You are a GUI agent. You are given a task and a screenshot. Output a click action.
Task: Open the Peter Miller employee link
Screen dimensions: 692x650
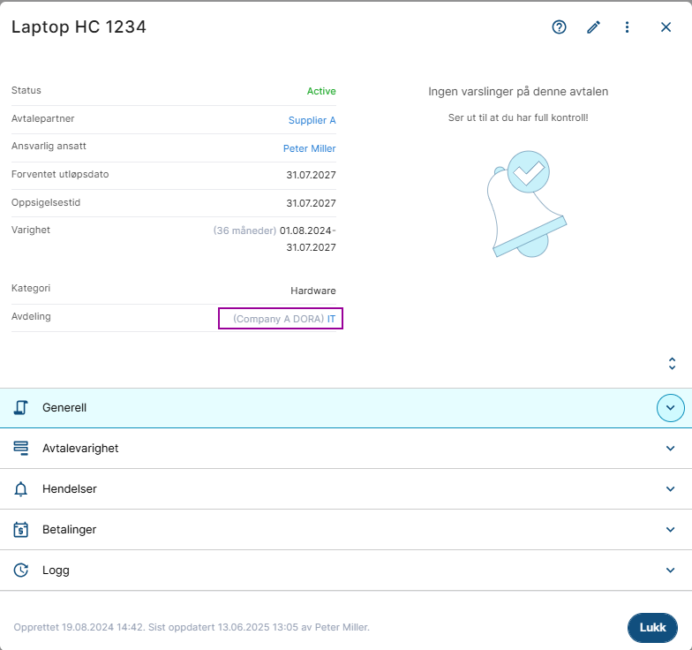(x=309, y=148)
